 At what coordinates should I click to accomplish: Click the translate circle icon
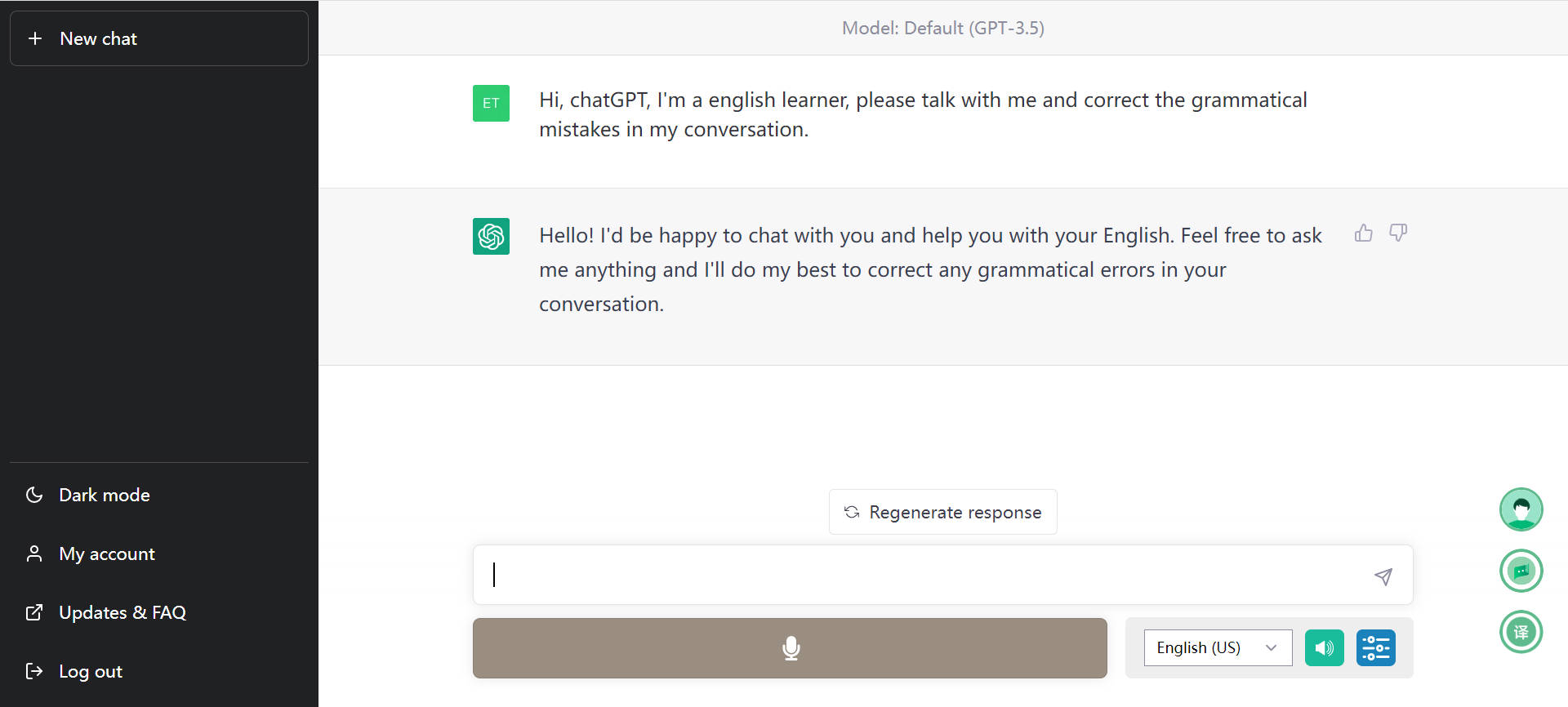click(1521, 632)
